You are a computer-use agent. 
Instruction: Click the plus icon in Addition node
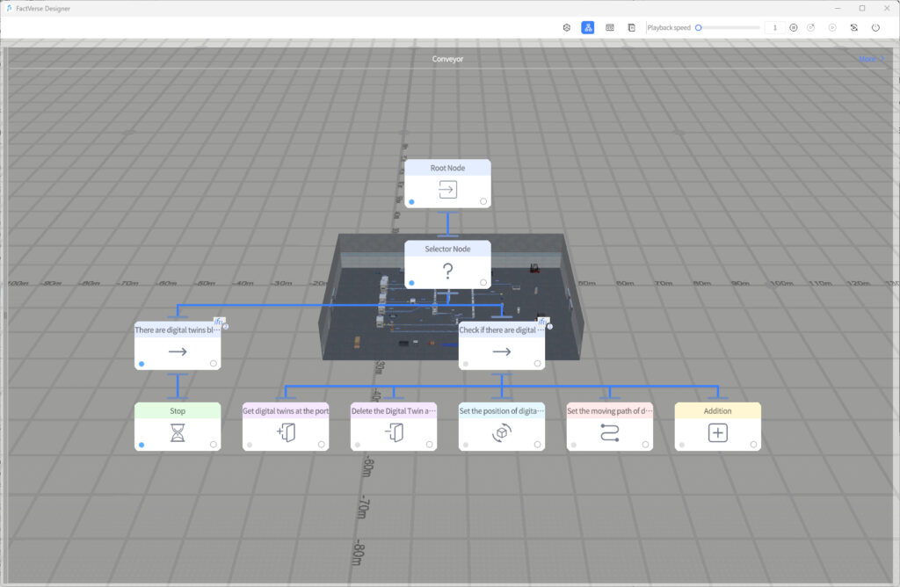tap(717, 432)
